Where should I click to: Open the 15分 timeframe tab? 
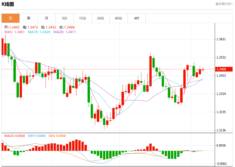click(x=83, y=18)
